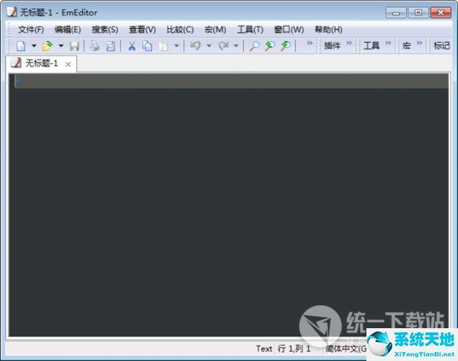Open the New document dropdown arrow

click(34, 46)
